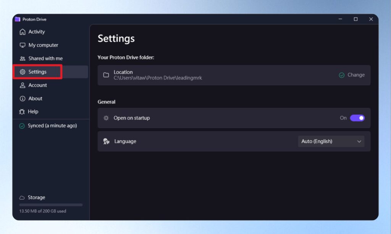
Task: Click the Settings gear icon
Action: click(23, 72)
